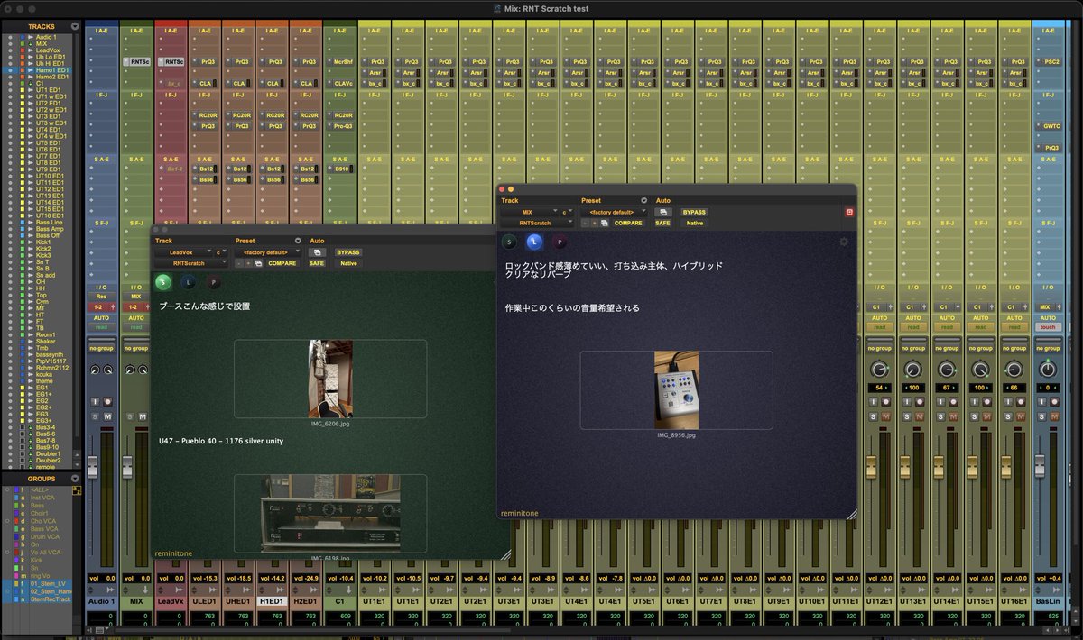Viewport: 1083px width, 640px height.
Task: Select the L page button in LeadVox plugin
Action: point(188,282)
